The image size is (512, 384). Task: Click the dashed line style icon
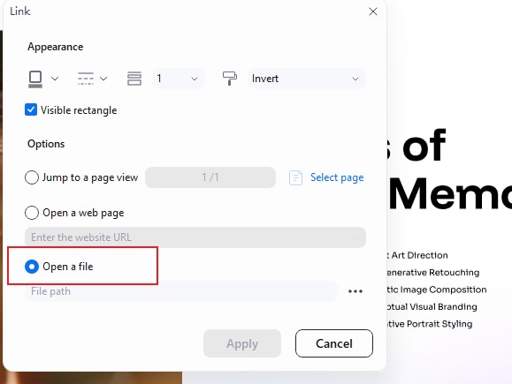coord(86,79)
